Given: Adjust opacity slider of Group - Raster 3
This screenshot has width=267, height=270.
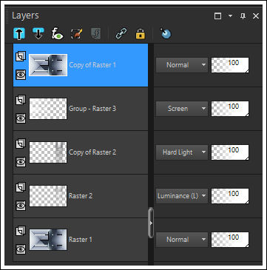Looking at the screenshot, I should [x=230, y=109].
